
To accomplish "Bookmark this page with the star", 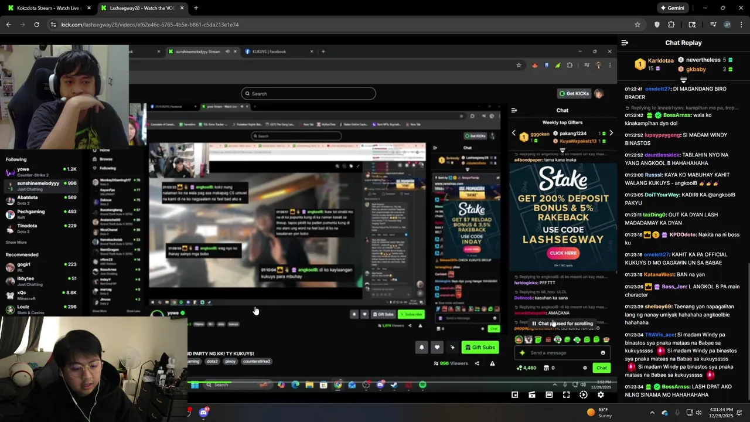I will [637, 25].
